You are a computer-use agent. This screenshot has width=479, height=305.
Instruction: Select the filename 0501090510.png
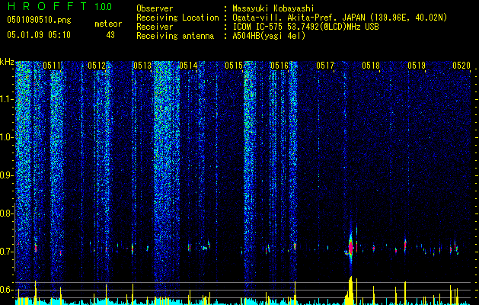39,20
